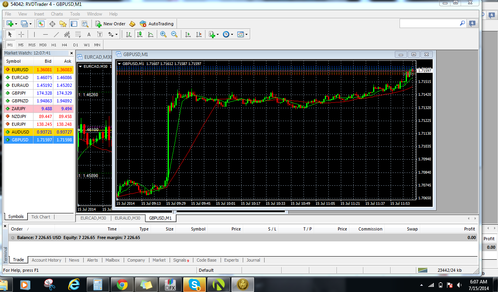This screenshot has width=498, height=292.
Task: Select the Horizontal Line drawing tool
Action: [x=46, y=34]
